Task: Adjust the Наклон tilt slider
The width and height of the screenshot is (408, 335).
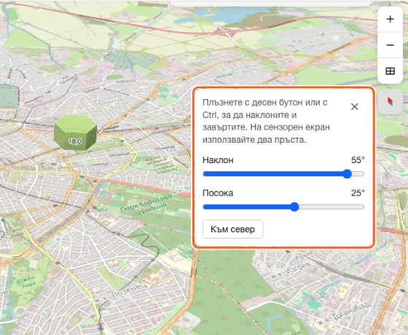Action: (283, 174)
